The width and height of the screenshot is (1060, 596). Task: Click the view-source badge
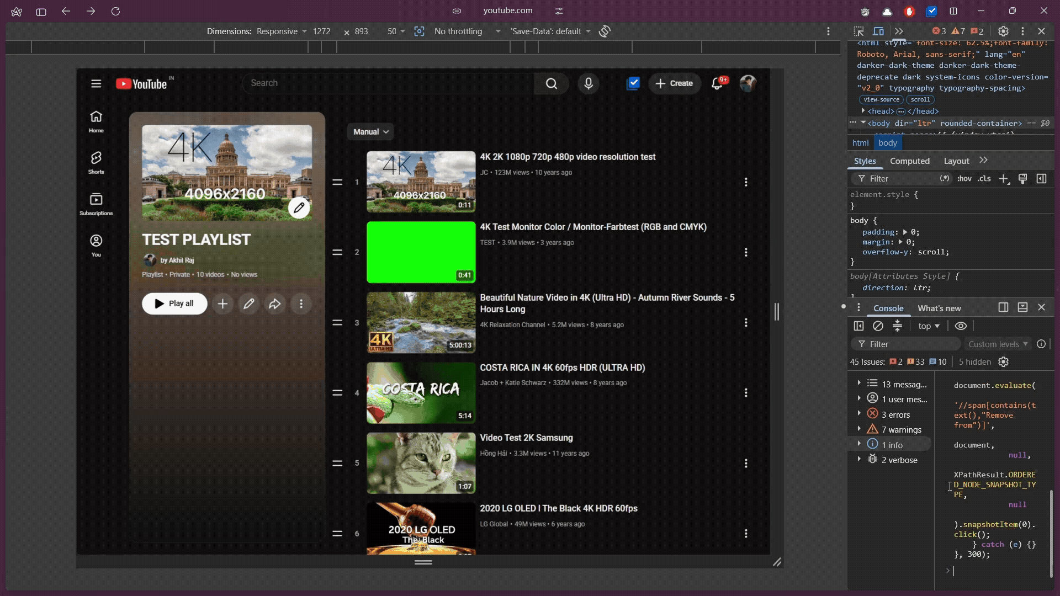pos(881,100)
